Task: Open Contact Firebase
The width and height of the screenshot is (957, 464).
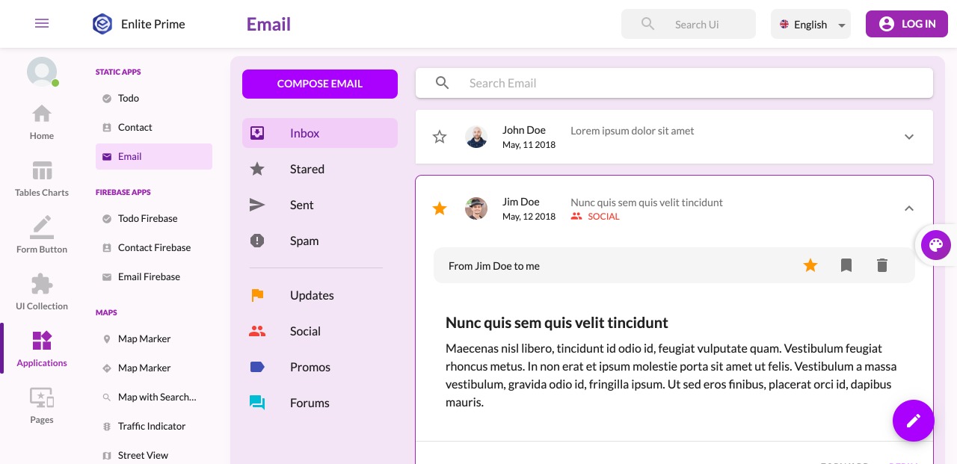Action: click(x=154, y=247)
